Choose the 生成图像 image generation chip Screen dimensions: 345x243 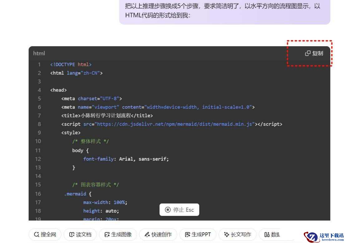point(118,234)
